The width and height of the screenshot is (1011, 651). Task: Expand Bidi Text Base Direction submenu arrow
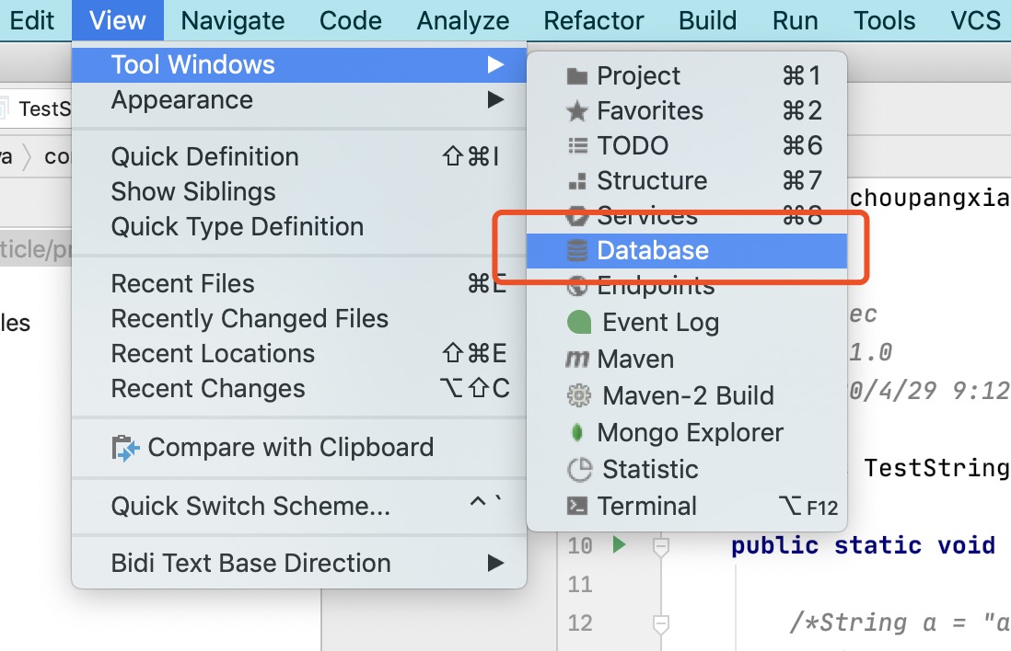495,563
